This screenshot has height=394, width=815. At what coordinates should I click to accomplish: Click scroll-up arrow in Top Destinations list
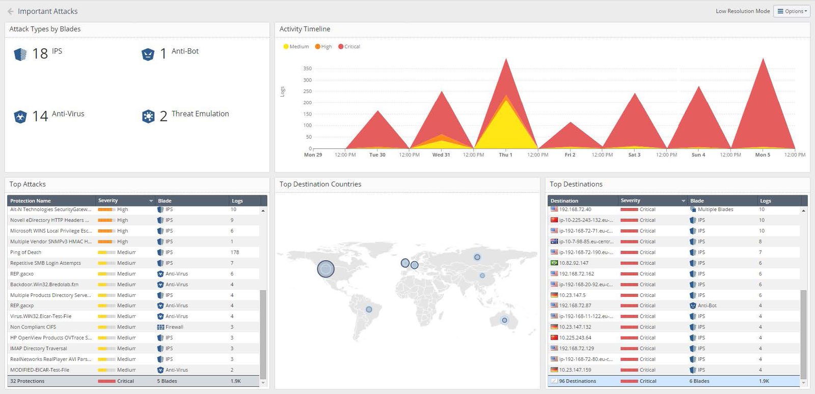click(803, 210)
